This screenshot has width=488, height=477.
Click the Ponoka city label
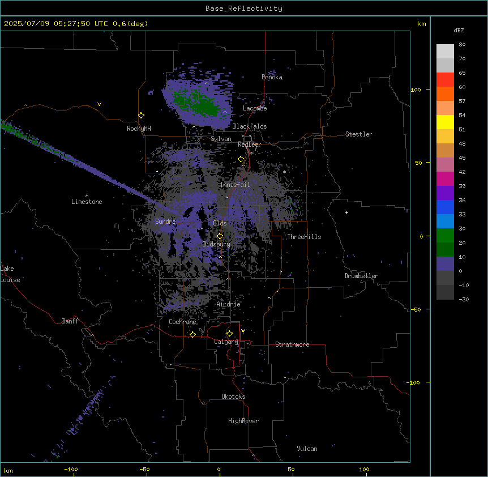(x=272, y=77)
